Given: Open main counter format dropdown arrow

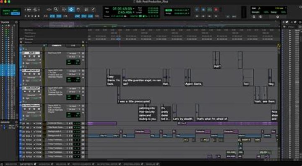Looking at the screenshot, I should point(134,9).
